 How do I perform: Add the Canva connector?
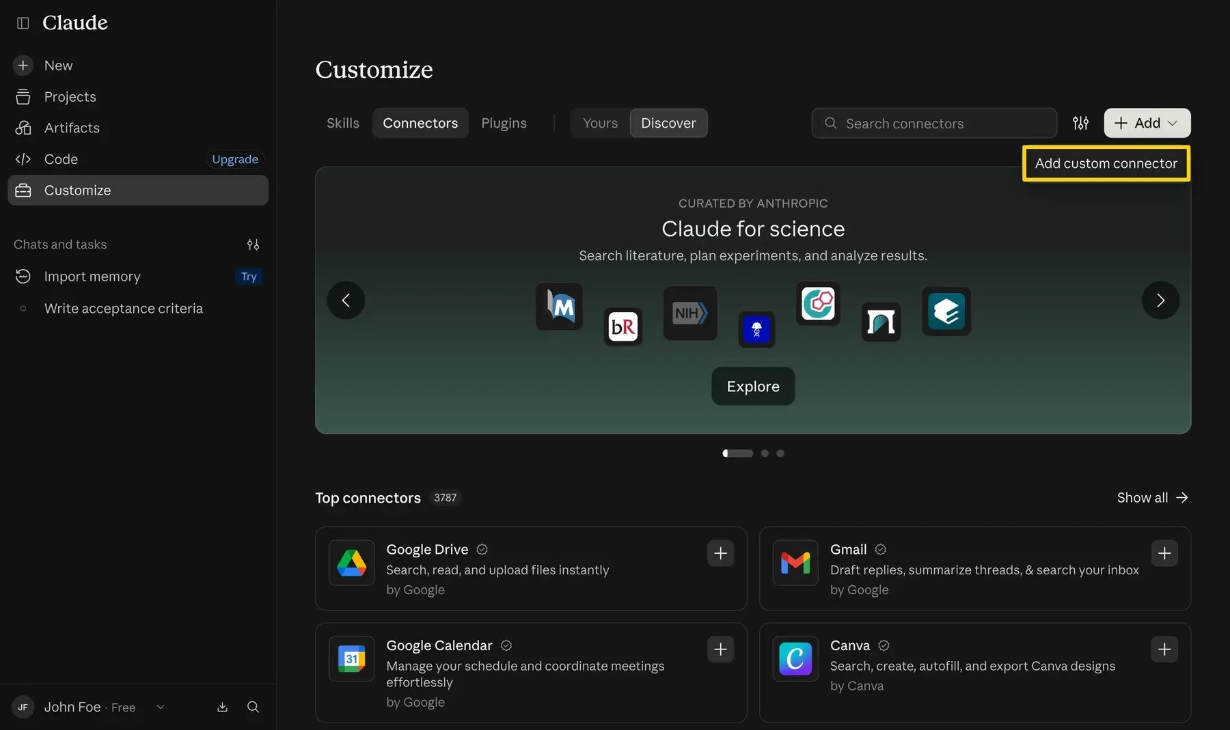pos(1164,649)
